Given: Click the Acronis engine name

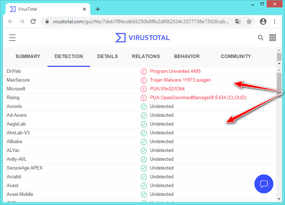Looking at the screenshot, I should 14,107.
